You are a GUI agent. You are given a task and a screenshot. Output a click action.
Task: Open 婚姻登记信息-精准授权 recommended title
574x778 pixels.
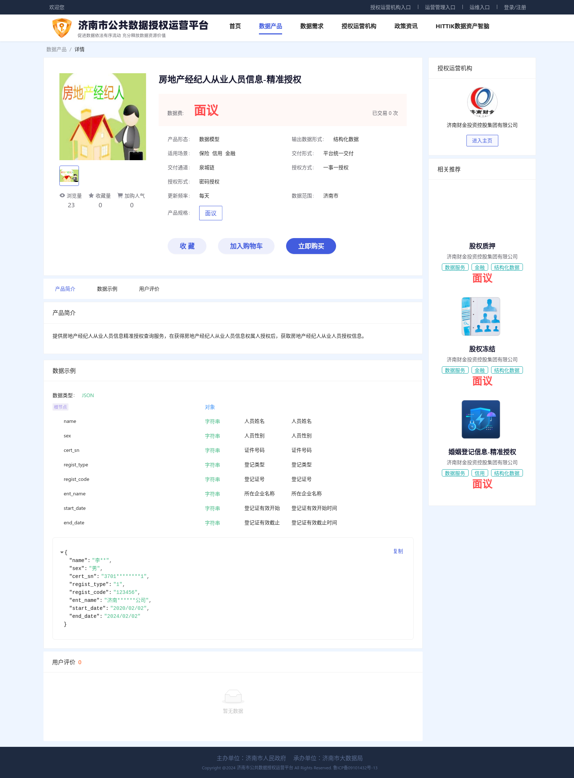point(482,452)
